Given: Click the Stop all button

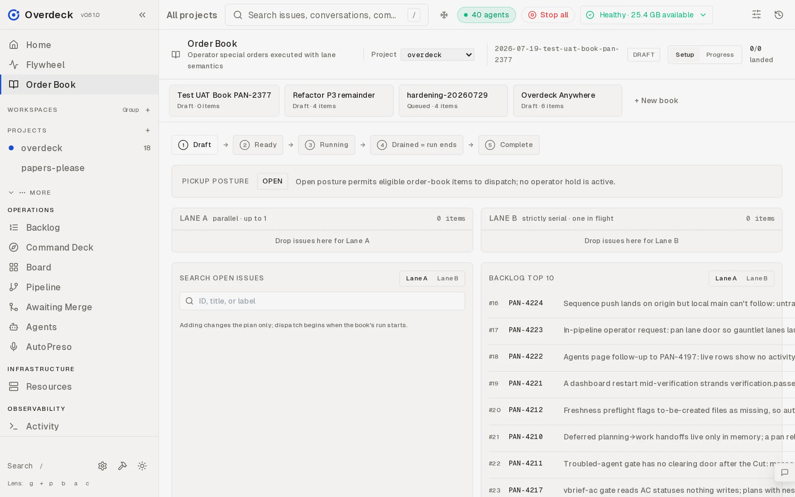Looking at the screenshot, I should [548, 15].
